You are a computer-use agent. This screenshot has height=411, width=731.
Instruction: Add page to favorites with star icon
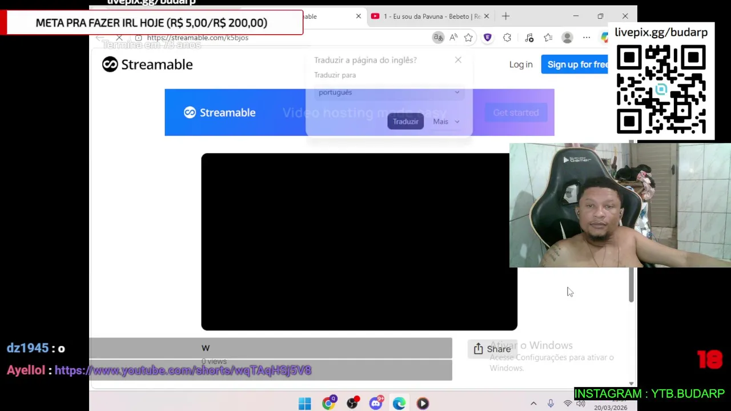468,38
